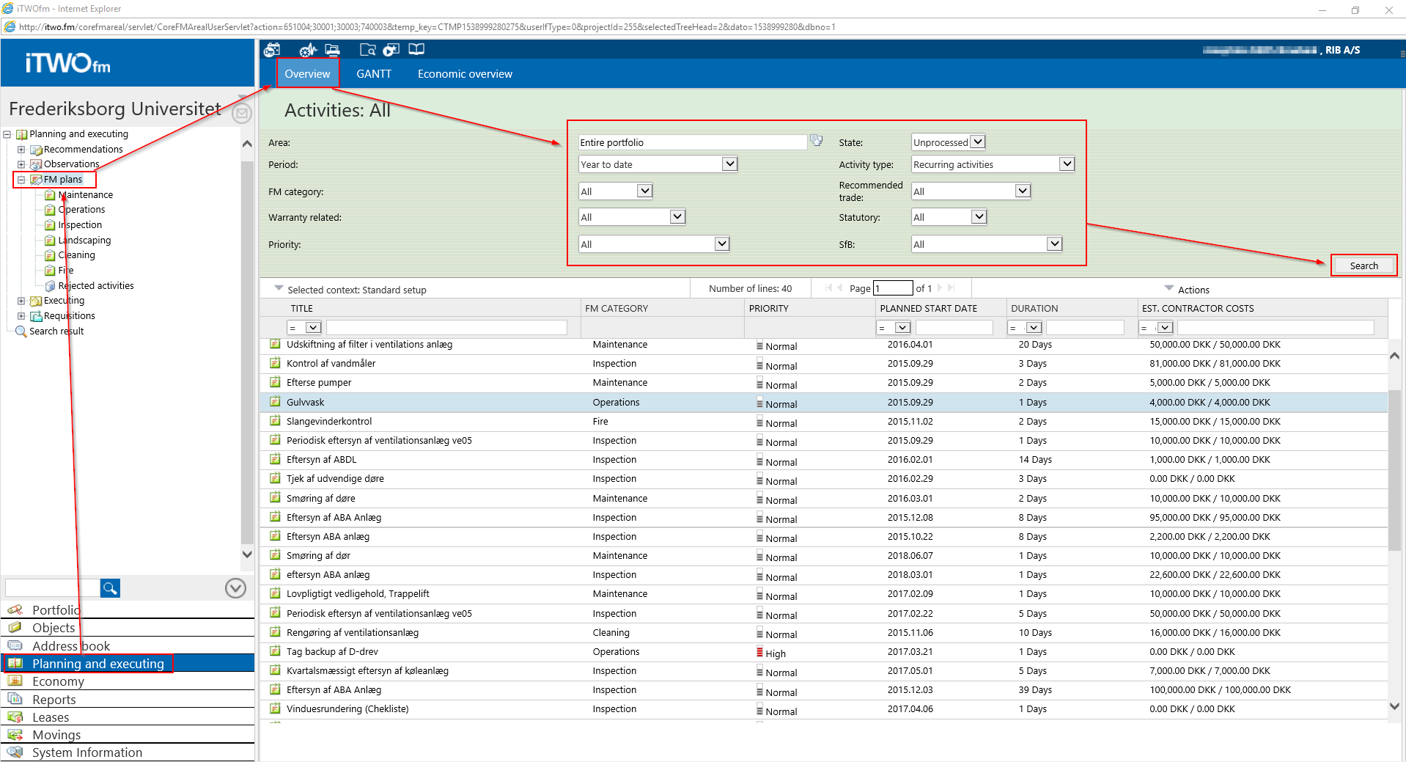Open the help book icon in the toolbar
Screen dimensions: 1406x762
416,49
